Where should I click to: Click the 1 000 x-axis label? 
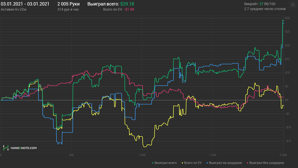coord(142,155)
